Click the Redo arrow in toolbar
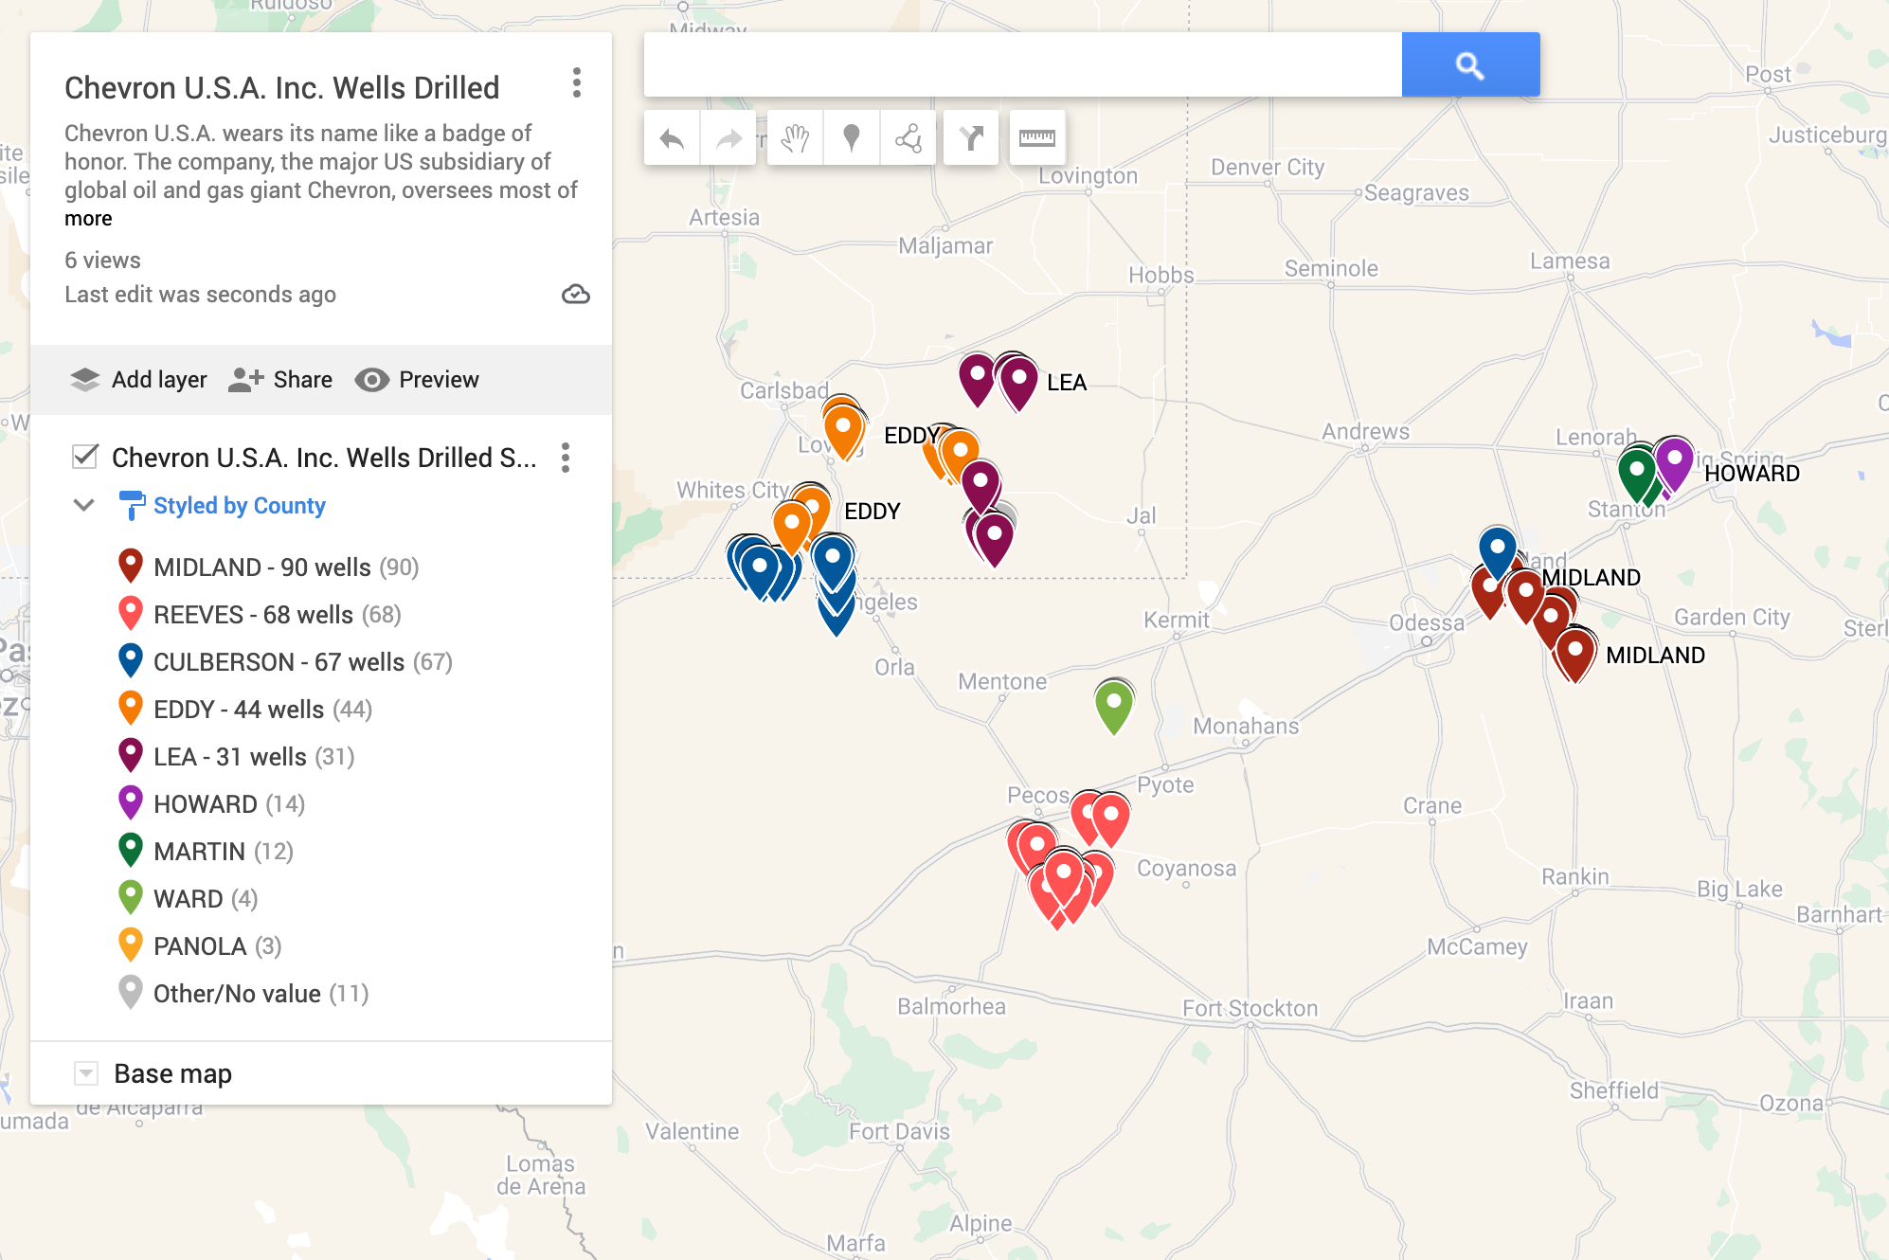The width and height of the screenshot is (1889, 1260). tap(728, 138)
